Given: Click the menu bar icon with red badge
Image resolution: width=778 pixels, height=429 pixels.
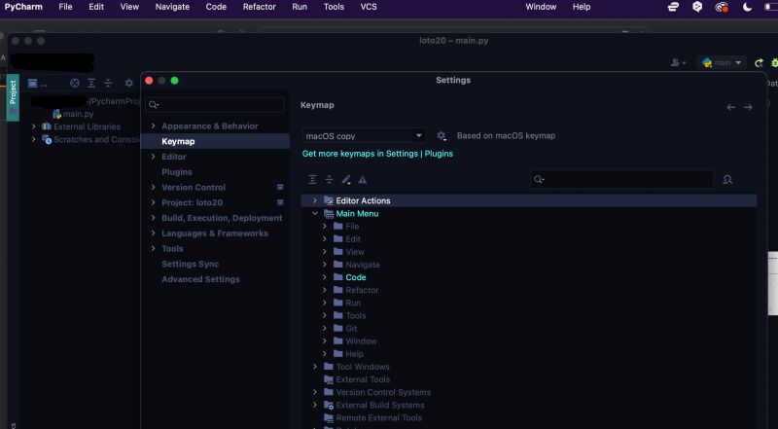Looking at the screenshot, I should coord(722,7).
